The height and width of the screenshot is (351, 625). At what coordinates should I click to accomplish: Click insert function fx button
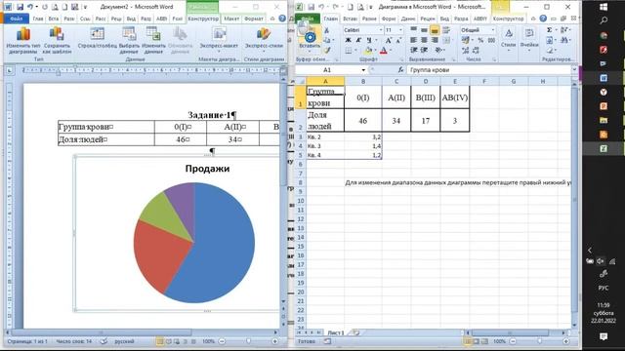click(400, 70)
